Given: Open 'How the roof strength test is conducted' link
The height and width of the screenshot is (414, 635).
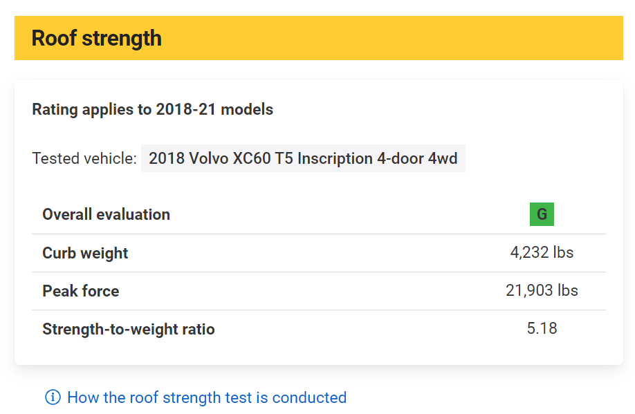Looking at the screenshot, I should [x=207, y=397].
